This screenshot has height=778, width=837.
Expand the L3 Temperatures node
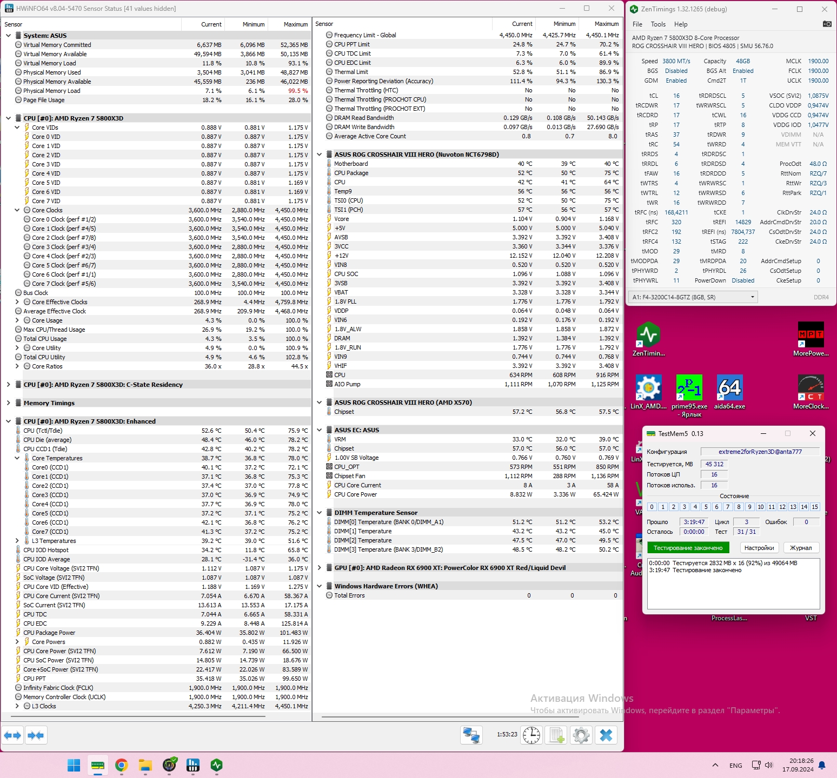pos(17,541)
